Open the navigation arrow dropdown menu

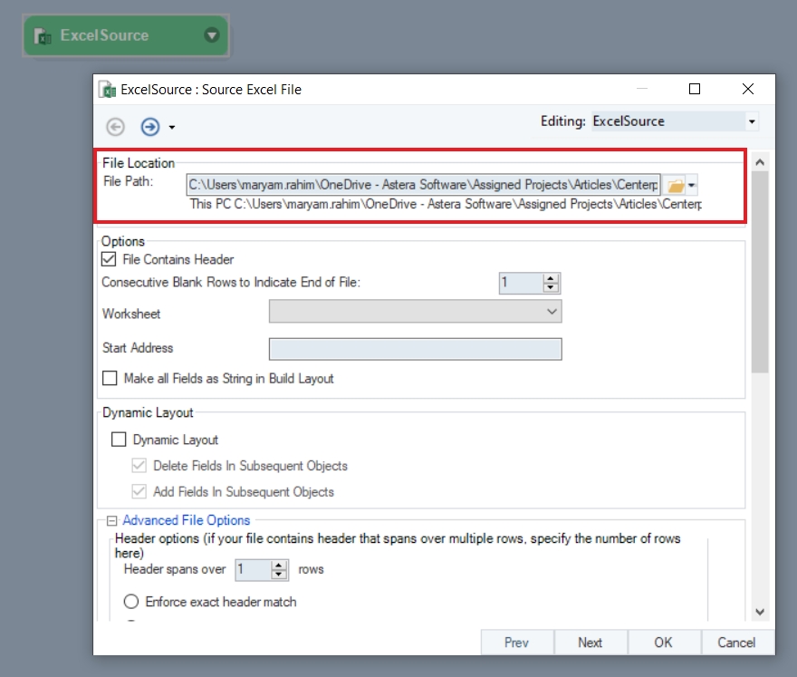pos(171,128)
